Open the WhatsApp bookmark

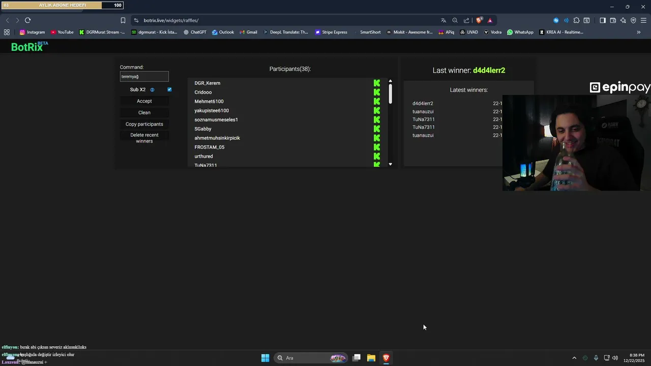[x=520, y=32]
